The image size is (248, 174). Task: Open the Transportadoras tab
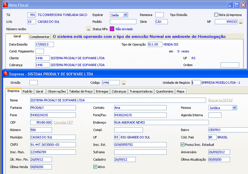(x=141, y=91)
